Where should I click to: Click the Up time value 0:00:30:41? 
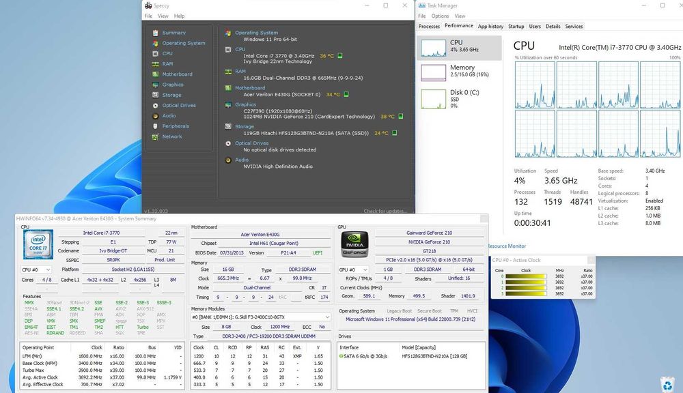coord(532,223)
